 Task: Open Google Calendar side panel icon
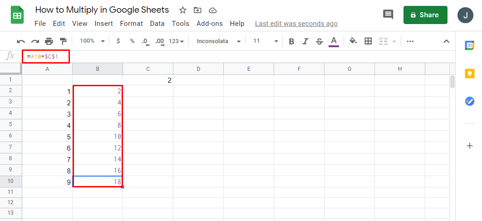click(470, 45)
